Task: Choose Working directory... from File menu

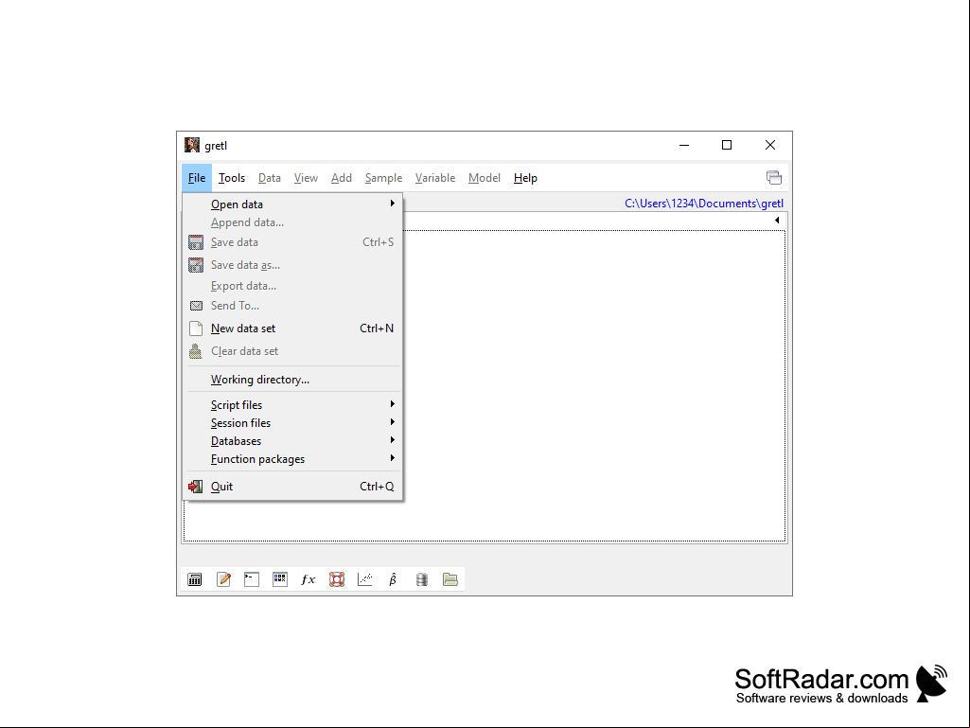Action: pyautogui.click(x=292, y=380)
